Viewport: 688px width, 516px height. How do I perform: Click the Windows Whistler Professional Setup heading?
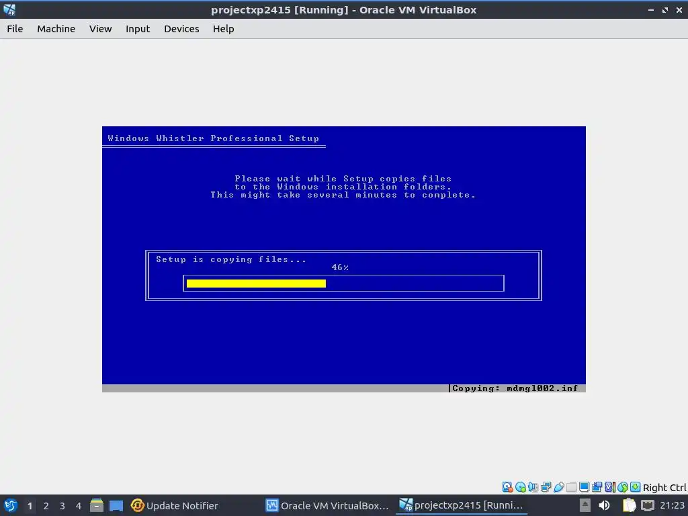pos(213,138)
